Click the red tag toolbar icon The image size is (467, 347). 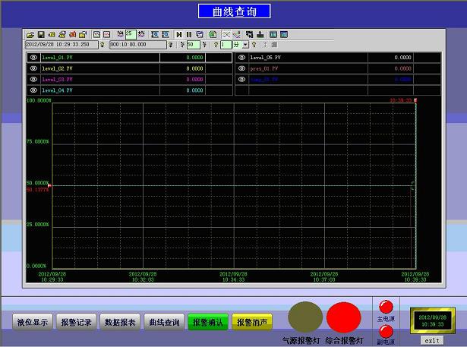pyautogui.click(x=72, y=35)
